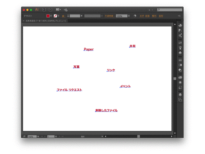Open the Align panel link
Viewport: 205px width, 154px height.
(154, 16)
